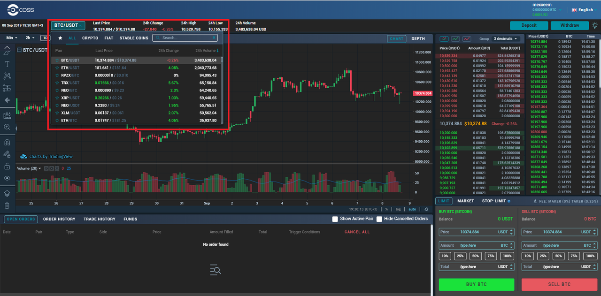
Task: Toggle the percent scale button
Action: click(x=387, y=210)
